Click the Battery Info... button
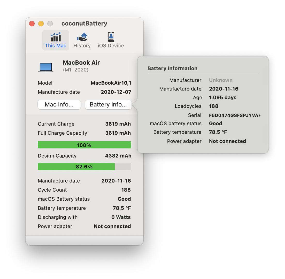 pyautogui.click(x=108, y=105)
